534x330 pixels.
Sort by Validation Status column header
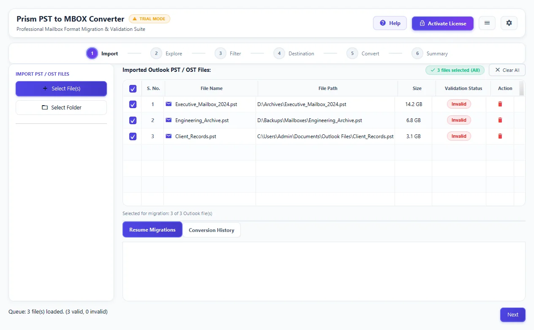click(x=463, y=88)
